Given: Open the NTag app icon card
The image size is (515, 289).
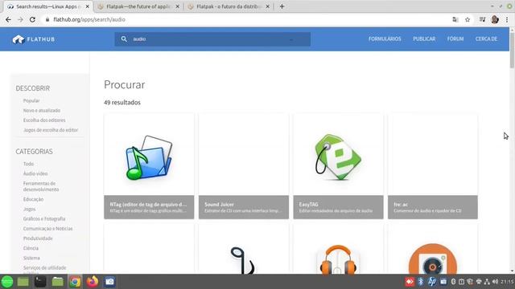Looking at the screenshot, I should coord(149,157).
